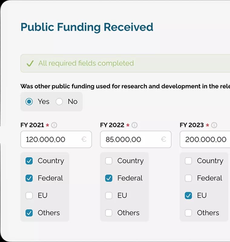Uncheck Country under FY 2021
The height and width of the screenshot is (242, 230).
[29, 161]
